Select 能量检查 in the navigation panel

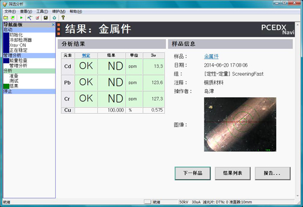point(18,60)
